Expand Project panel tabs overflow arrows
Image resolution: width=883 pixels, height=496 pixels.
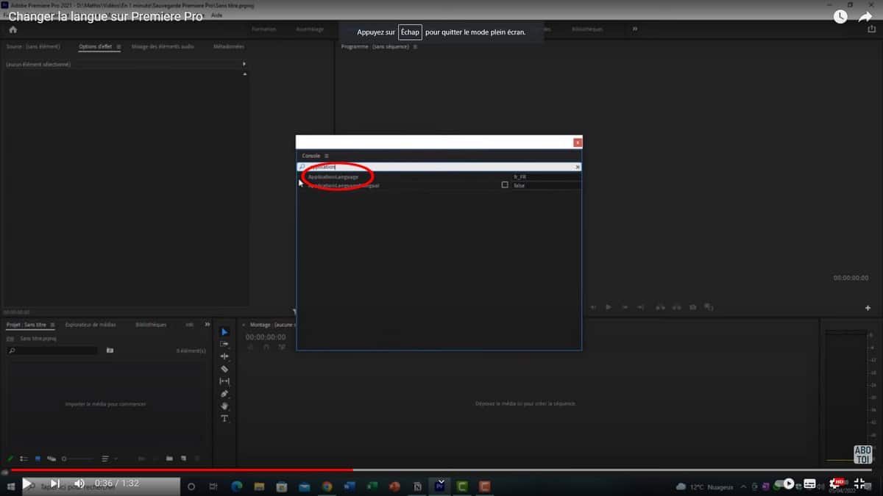pyautogui.click(x=208, y=324)
